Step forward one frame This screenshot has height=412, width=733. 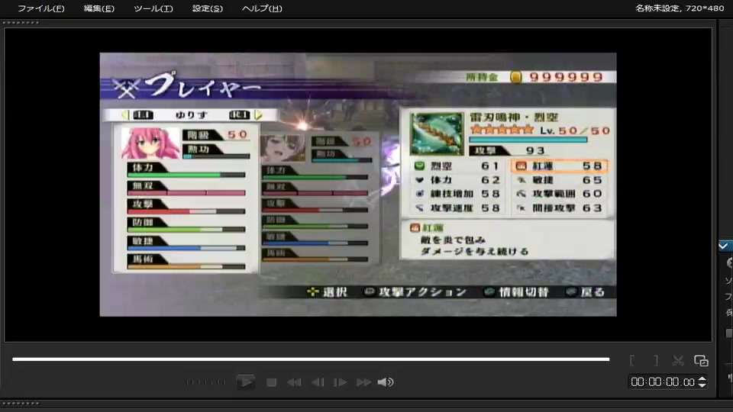point(340,382)
